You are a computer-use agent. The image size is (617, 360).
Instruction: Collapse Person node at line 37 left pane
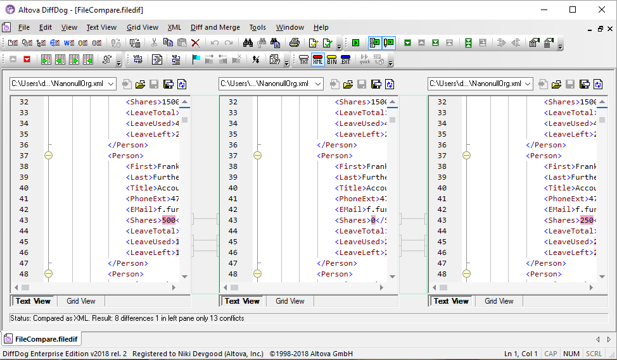pos(48,156)
